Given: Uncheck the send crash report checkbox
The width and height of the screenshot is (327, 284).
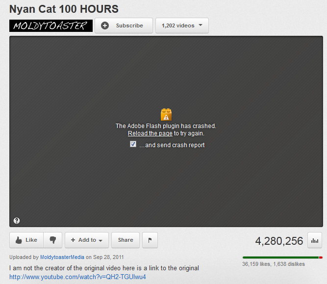Looking at the screenshot, I should 133,144.
